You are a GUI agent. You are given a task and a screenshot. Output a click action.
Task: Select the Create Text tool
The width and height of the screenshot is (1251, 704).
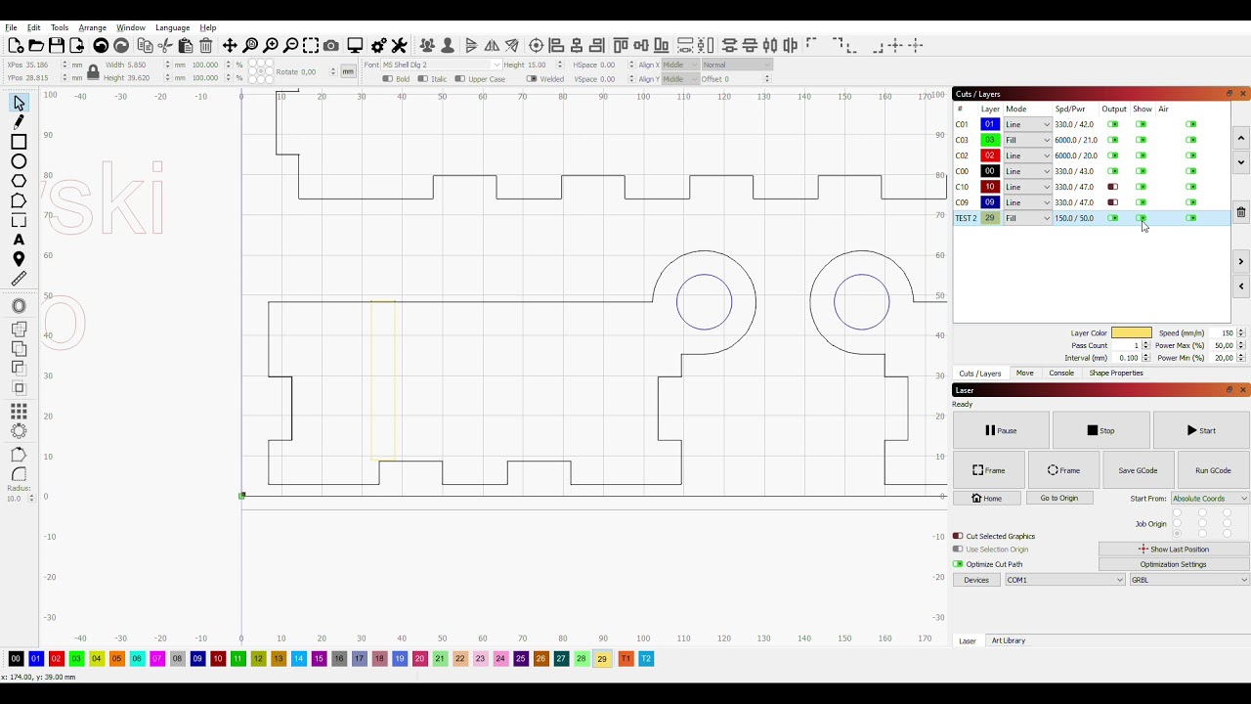pos(19,240)
